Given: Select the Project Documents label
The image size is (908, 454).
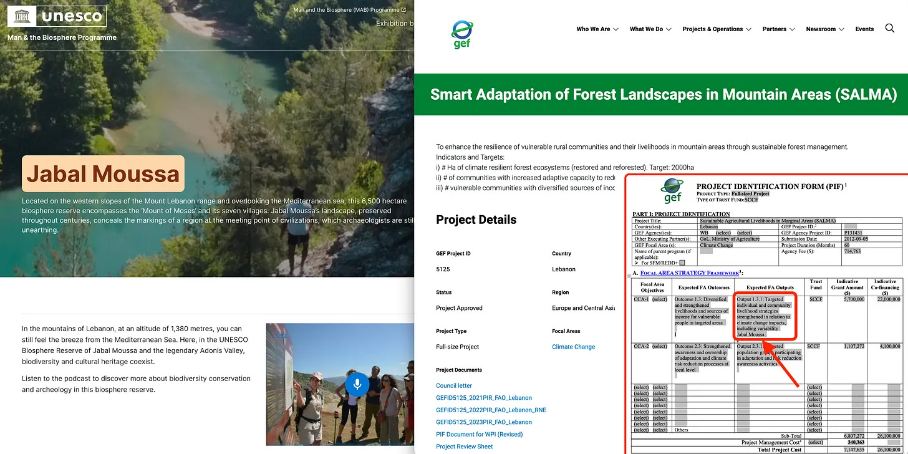Looking at the screenshot, I should pos(459,370).
